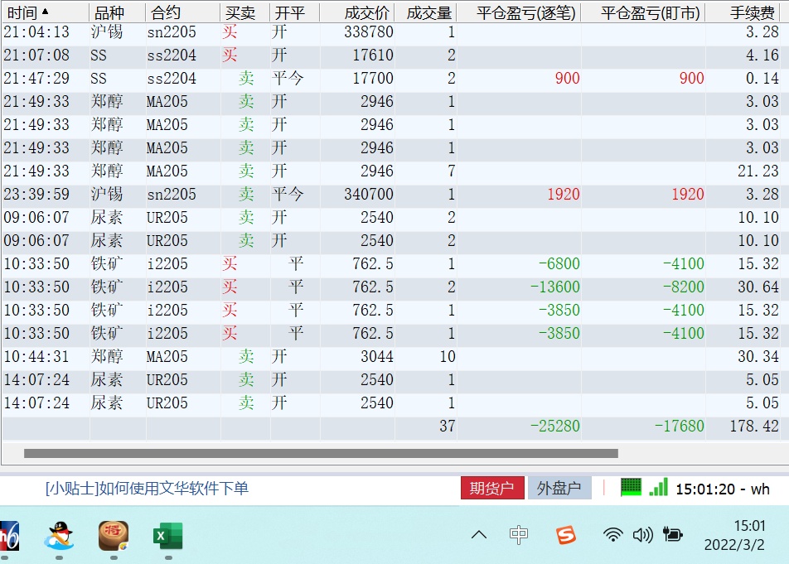Open the Wi-Fi network tray icon
Image resolution: width=789 pixels, height=564 pixels.
click(613, 535)
